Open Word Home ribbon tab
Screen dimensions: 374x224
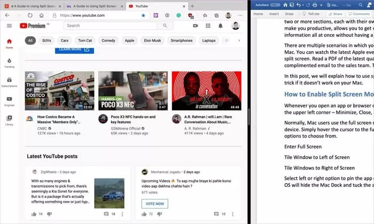tap(258, 14)
